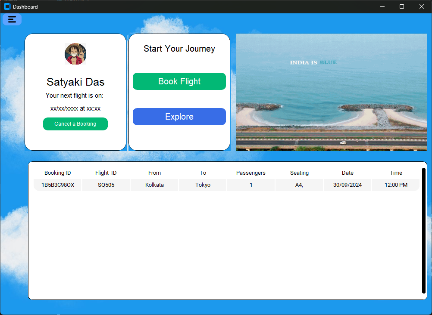Viewport: 432px width, 315px height.
Task: Select flight ID cell SQ505
Action: pyautogui.click(x=106, y=185)
